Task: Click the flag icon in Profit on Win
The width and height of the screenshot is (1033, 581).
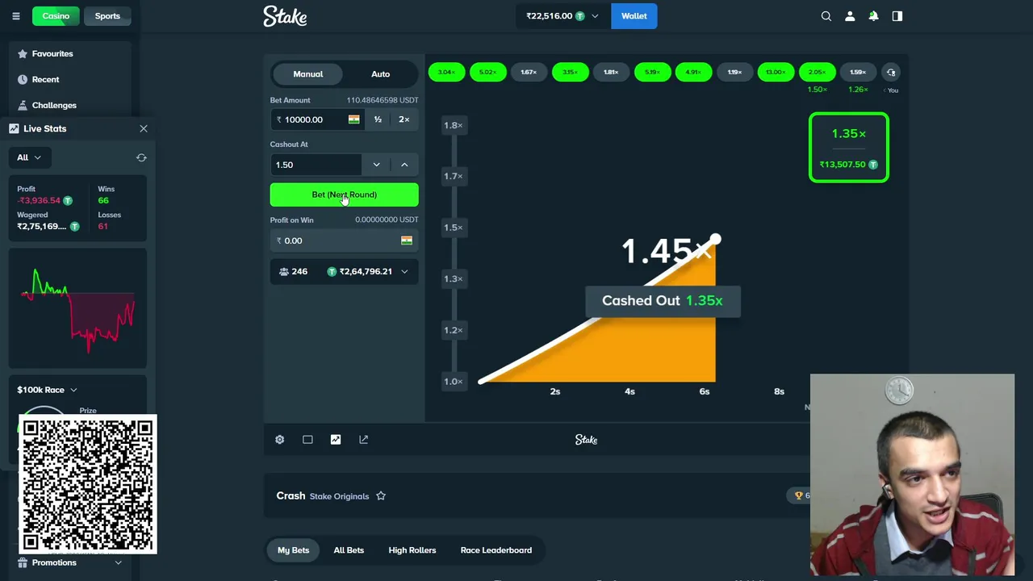Action: coord(407,240)
